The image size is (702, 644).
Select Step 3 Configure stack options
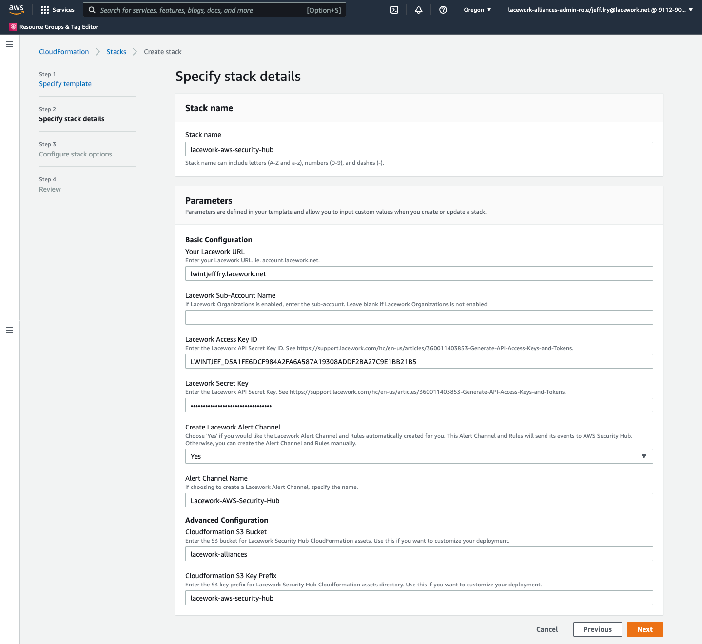(x=76, y=154)
